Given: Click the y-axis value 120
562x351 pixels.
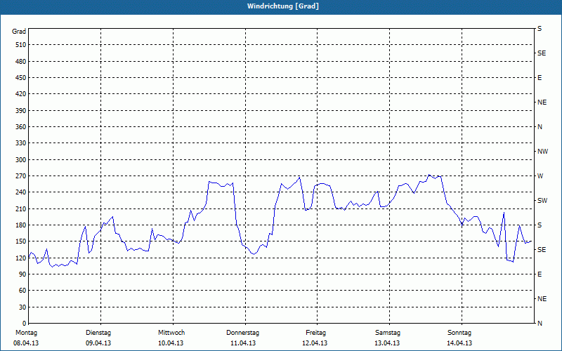Looking at the screenshot, I should click(x=20, y=258).
